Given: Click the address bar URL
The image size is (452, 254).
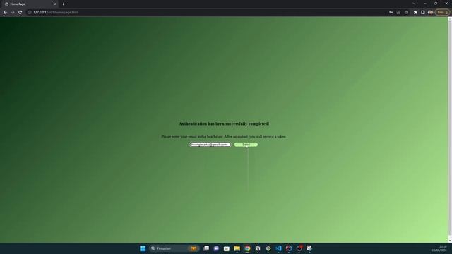Looking at the screenshot, I should (56, 13).
